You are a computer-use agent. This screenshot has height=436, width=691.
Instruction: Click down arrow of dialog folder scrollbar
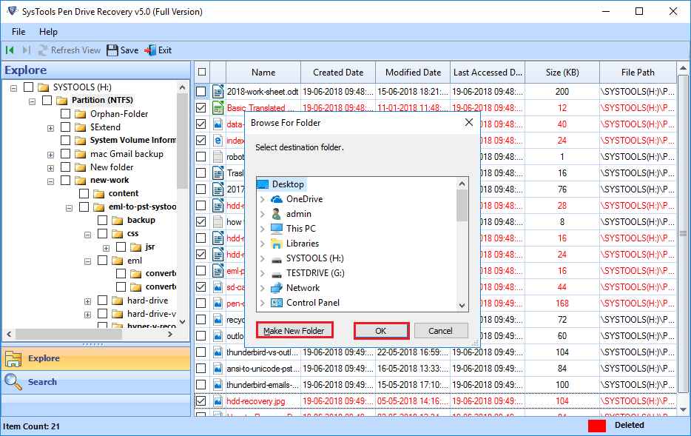coord(462,305)
